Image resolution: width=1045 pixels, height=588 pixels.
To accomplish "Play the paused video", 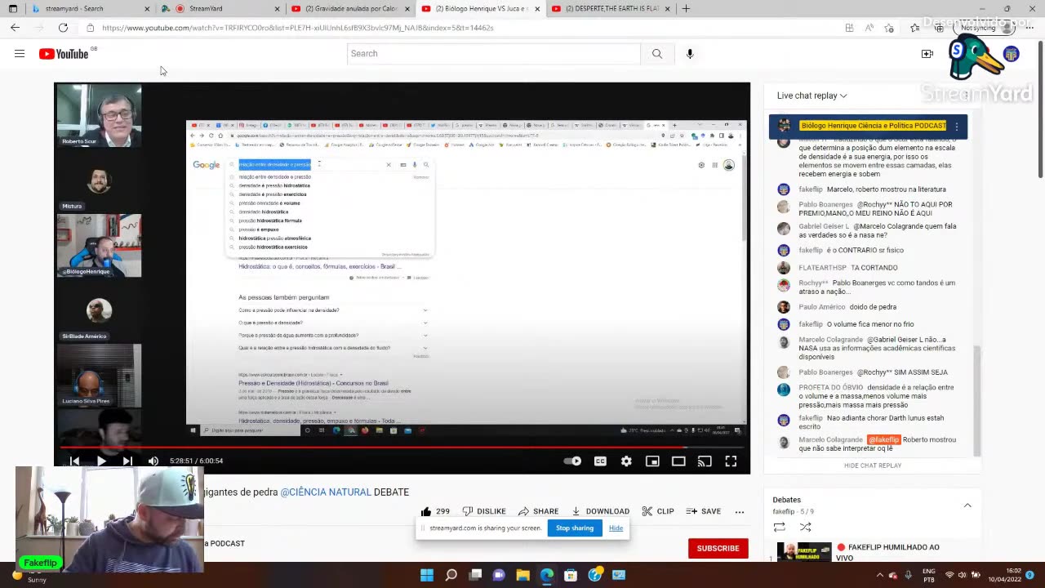I will tap(101, 461).
